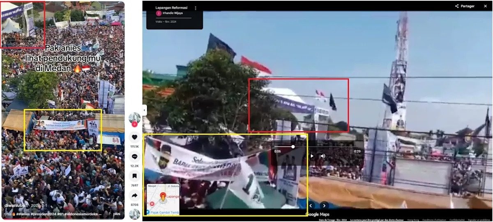Follow creator with red plus badge
The image size is (493, 222).
[x=134, y=124]
